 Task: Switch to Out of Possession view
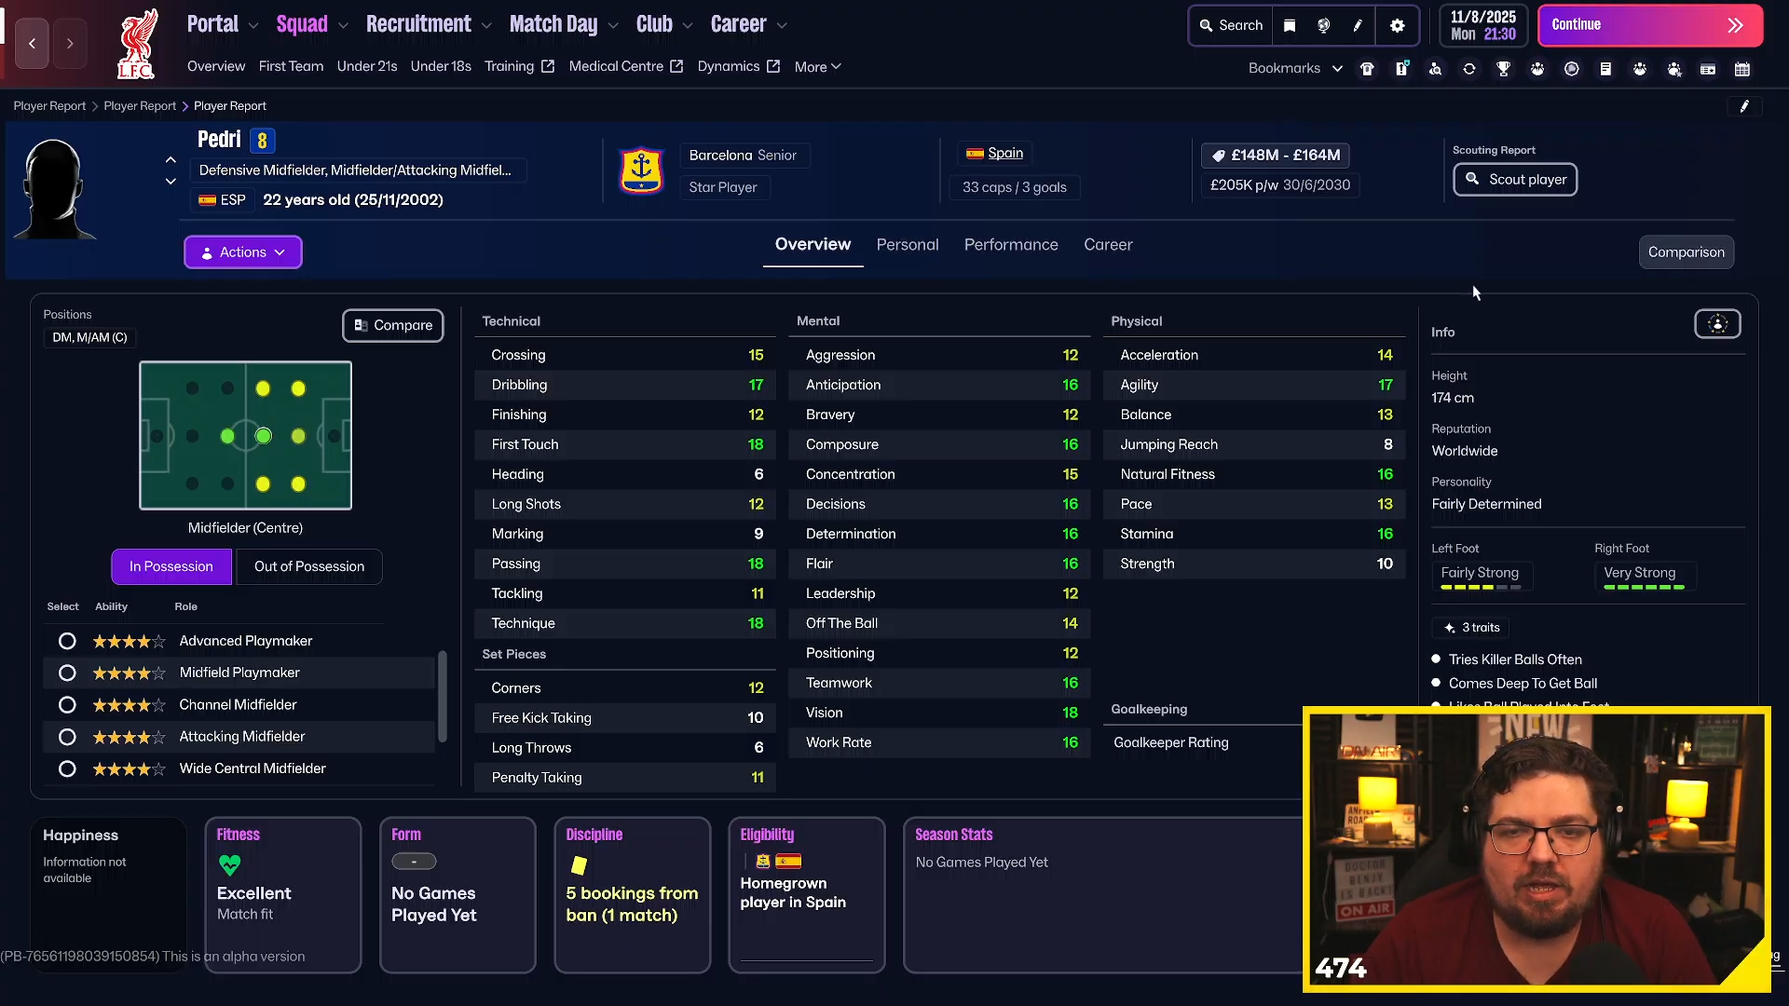click(x=308, y=566)
